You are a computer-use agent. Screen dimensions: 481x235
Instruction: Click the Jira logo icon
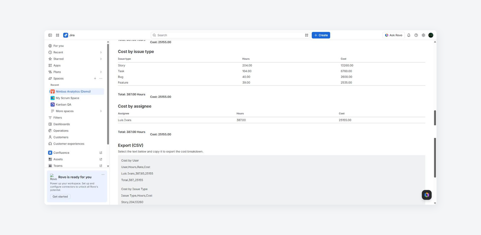point(66,35)
